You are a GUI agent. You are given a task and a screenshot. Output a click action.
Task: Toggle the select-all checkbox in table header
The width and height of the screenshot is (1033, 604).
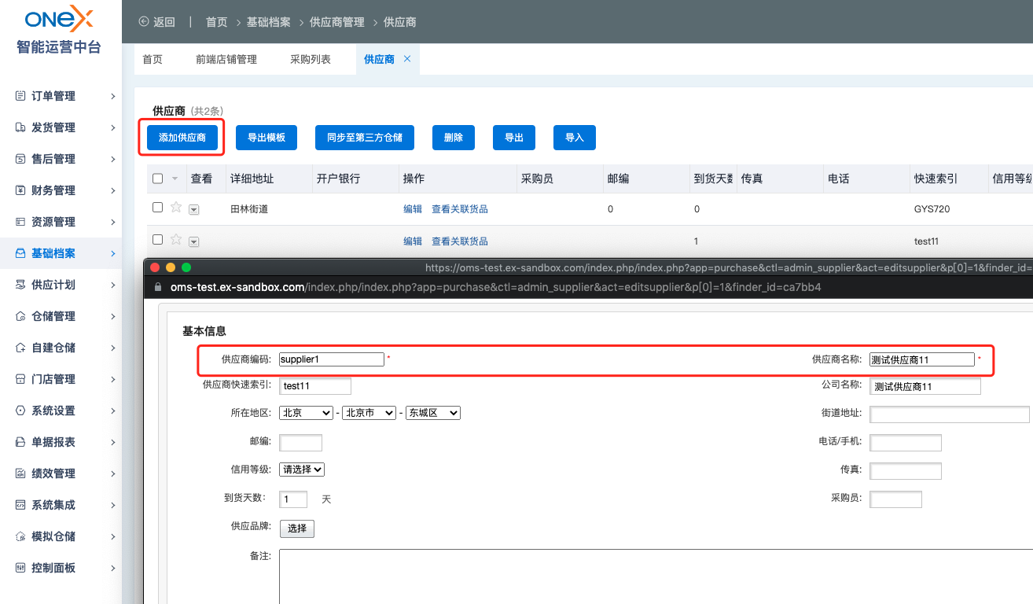coord(158,179)
